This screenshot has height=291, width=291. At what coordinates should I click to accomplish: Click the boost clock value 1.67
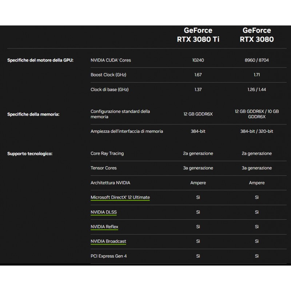(198, 75)
